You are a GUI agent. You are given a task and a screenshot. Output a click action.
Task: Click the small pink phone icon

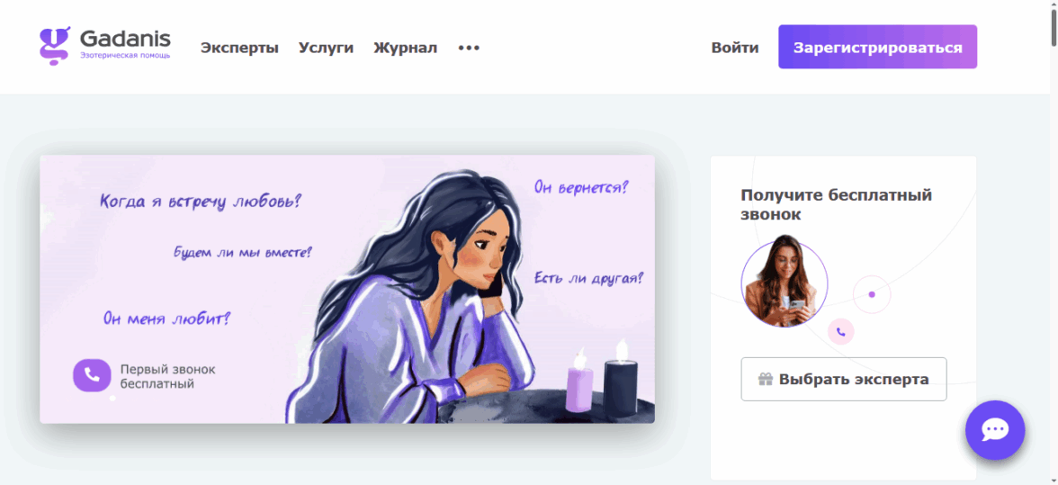(x=840, y=332)
